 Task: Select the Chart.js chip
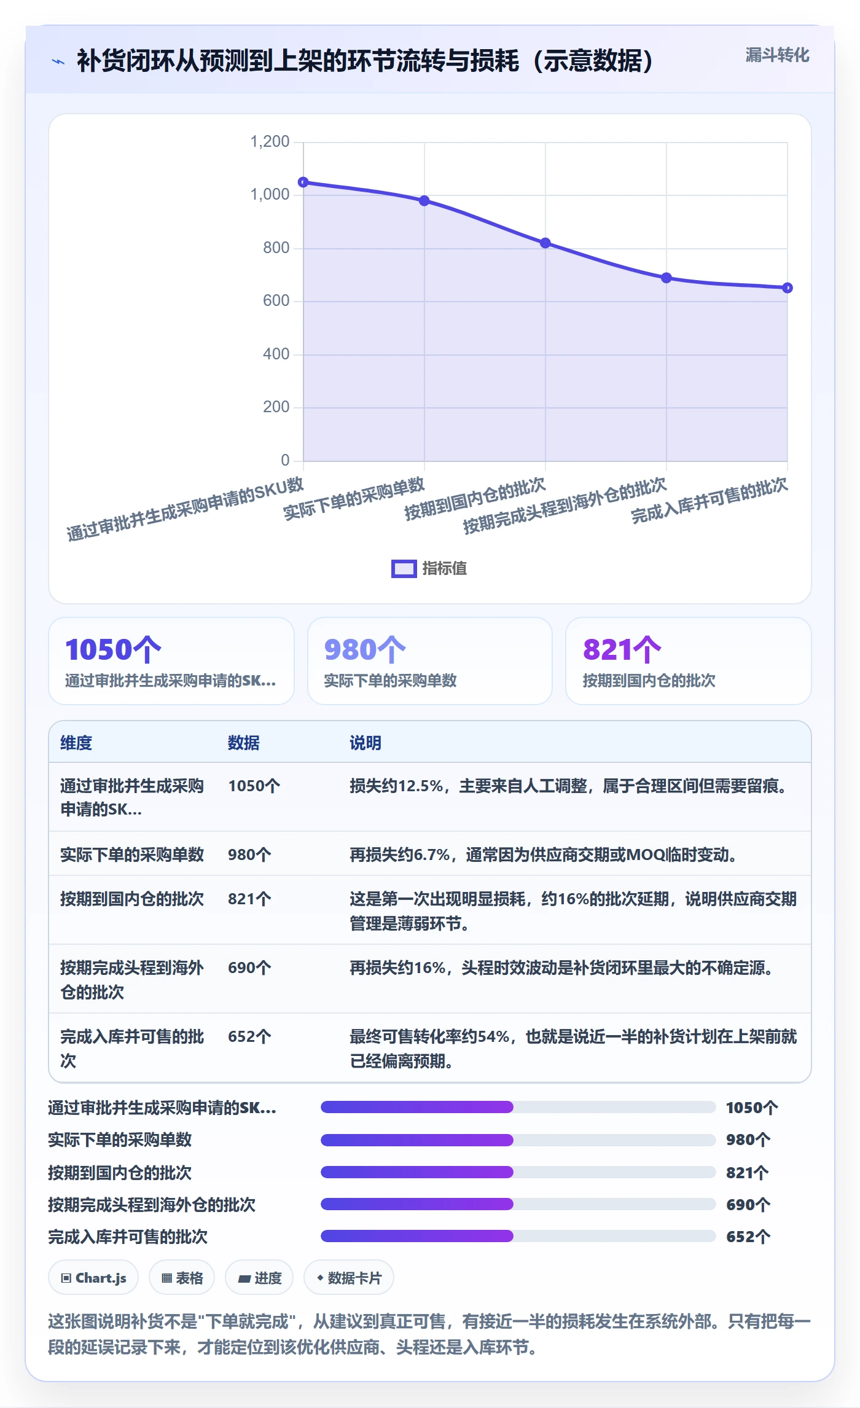[x=93, y=1278]
